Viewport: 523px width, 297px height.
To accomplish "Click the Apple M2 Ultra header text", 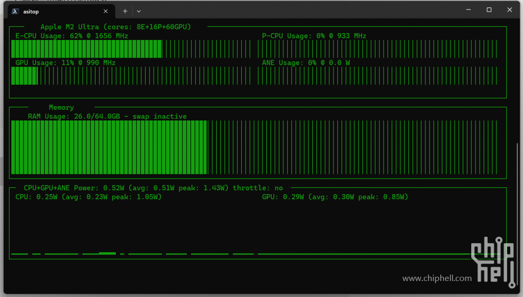I will coord(116,27).
